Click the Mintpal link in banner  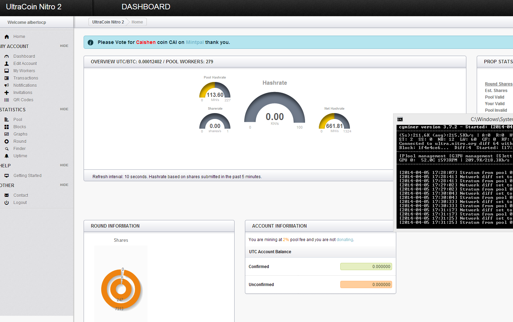(x=195, y=42)
